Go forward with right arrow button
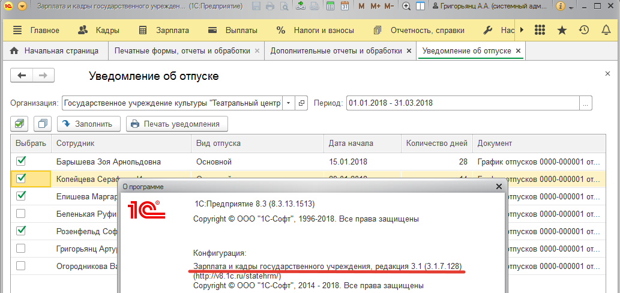 coord(43,76)
